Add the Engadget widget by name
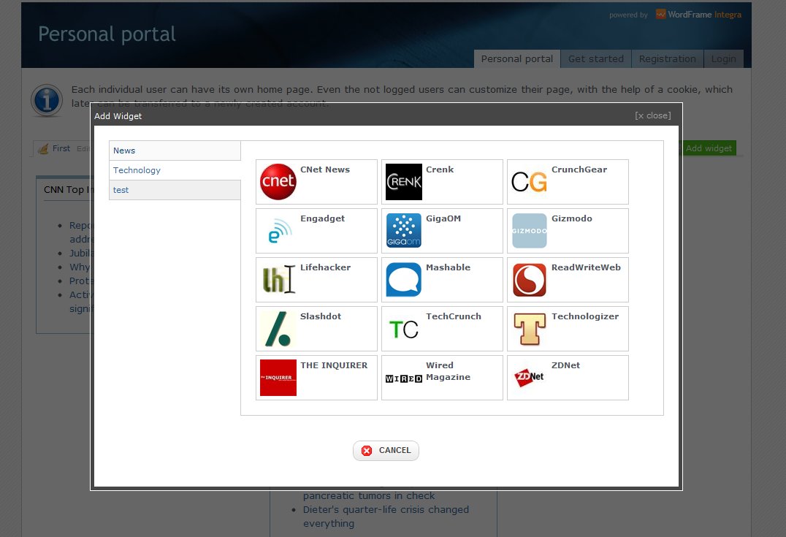The image size is (786, 537). pyautogui.click(x=322, y=218)
